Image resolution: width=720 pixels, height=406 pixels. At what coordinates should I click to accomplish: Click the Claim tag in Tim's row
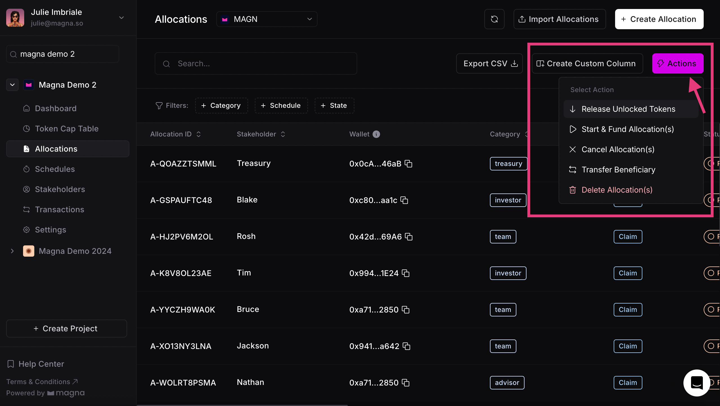(x=628, y=273)
